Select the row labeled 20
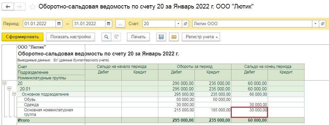This screenshot has width=329, height=125. (51, 83)
